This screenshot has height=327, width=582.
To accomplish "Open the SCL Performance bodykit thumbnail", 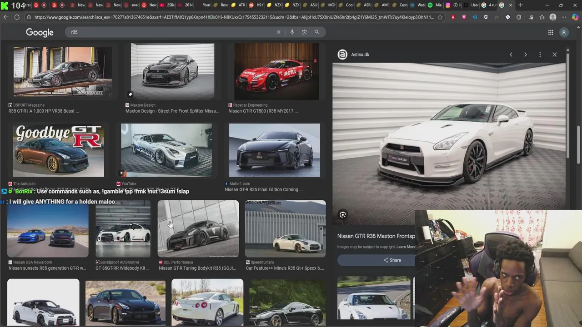I will pos(198,229).
